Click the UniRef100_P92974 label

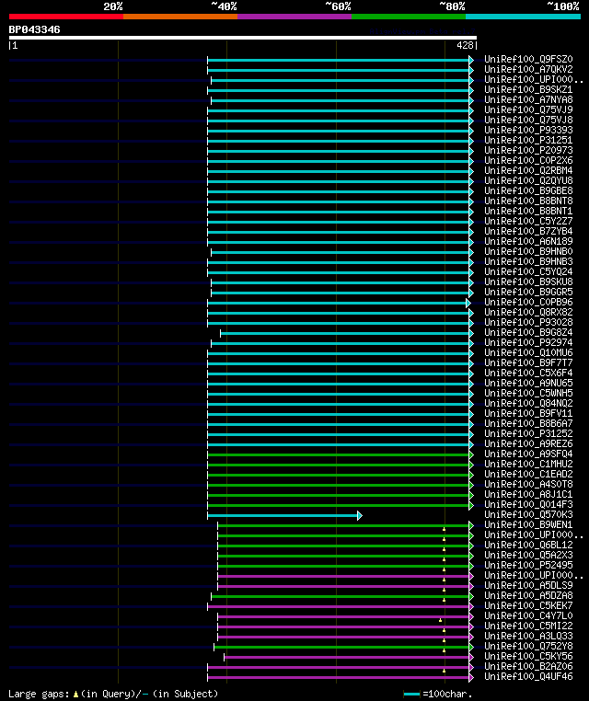(528, 343)
